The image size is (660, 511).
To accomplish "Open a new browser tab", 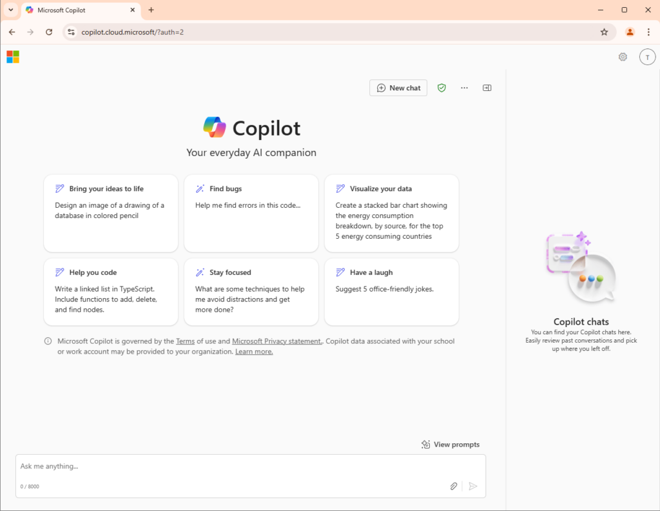I will 151,10.
